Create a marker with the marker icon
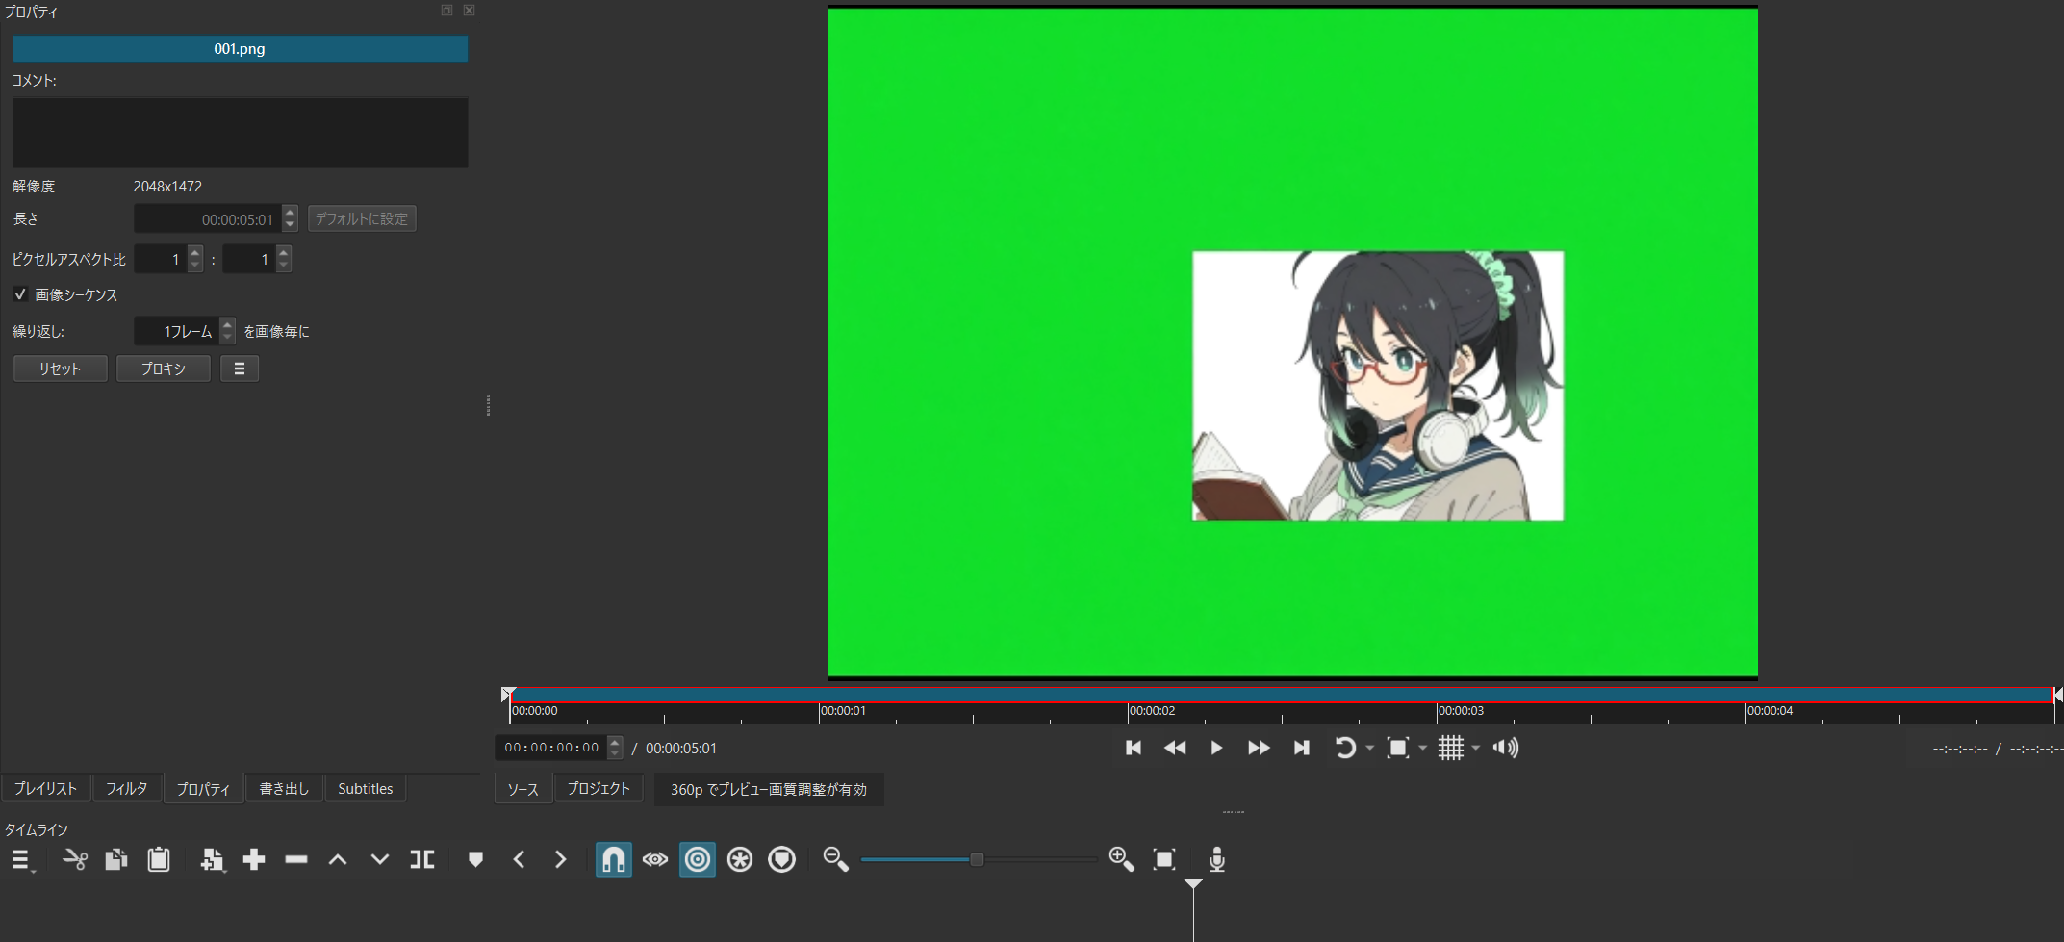2064x942 pixels. click(x=475, y=859)
